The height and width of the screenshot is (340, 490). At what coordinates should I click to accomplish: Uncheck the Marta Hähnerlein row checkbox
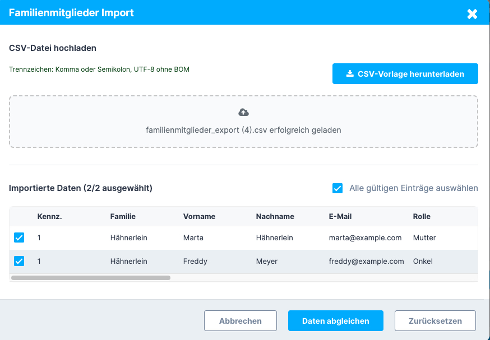pyautogui.click(x=19, y=237)
